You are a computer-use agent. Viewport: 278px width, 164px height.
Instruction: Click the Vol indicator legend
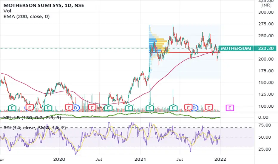tap(7, 11)
